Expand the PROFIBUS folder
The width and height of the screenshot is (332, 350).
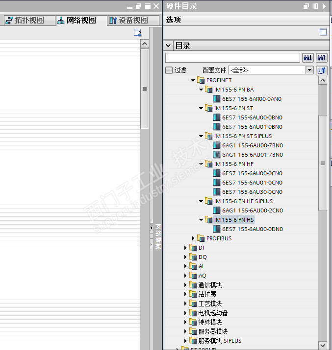pos(193,238)
